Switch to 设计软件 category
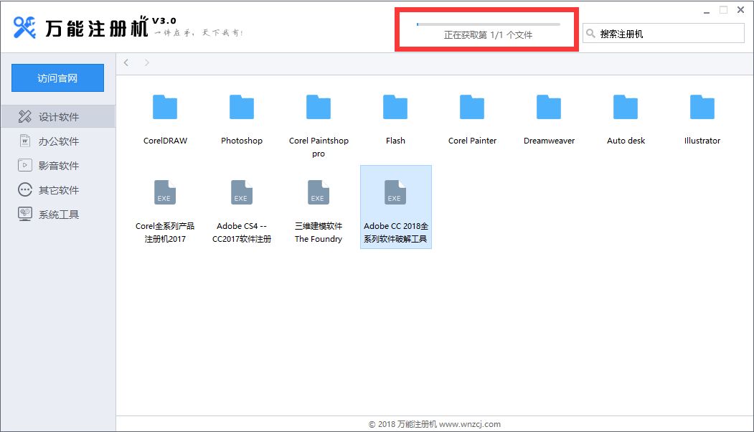This screenshot has width=754, height=432. (57, 116)
